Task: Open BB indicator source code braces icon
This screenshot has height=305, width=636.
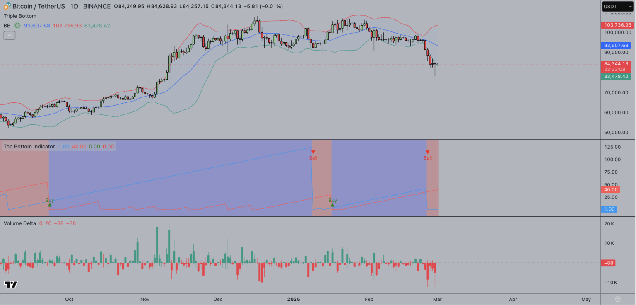Action: pyautogui.click(x=17, y=26)
